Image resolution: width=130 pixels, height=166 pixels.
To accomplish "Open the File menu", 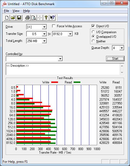I will (x=6, y=11).
